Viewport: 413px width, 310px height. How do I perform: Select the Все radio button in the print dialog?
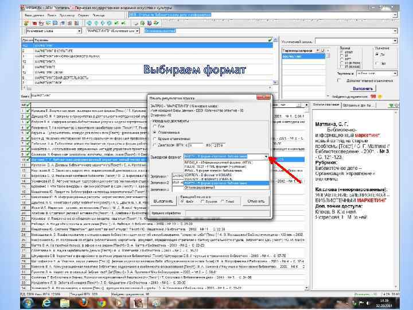pyautogui.click(x=155, y=126)
